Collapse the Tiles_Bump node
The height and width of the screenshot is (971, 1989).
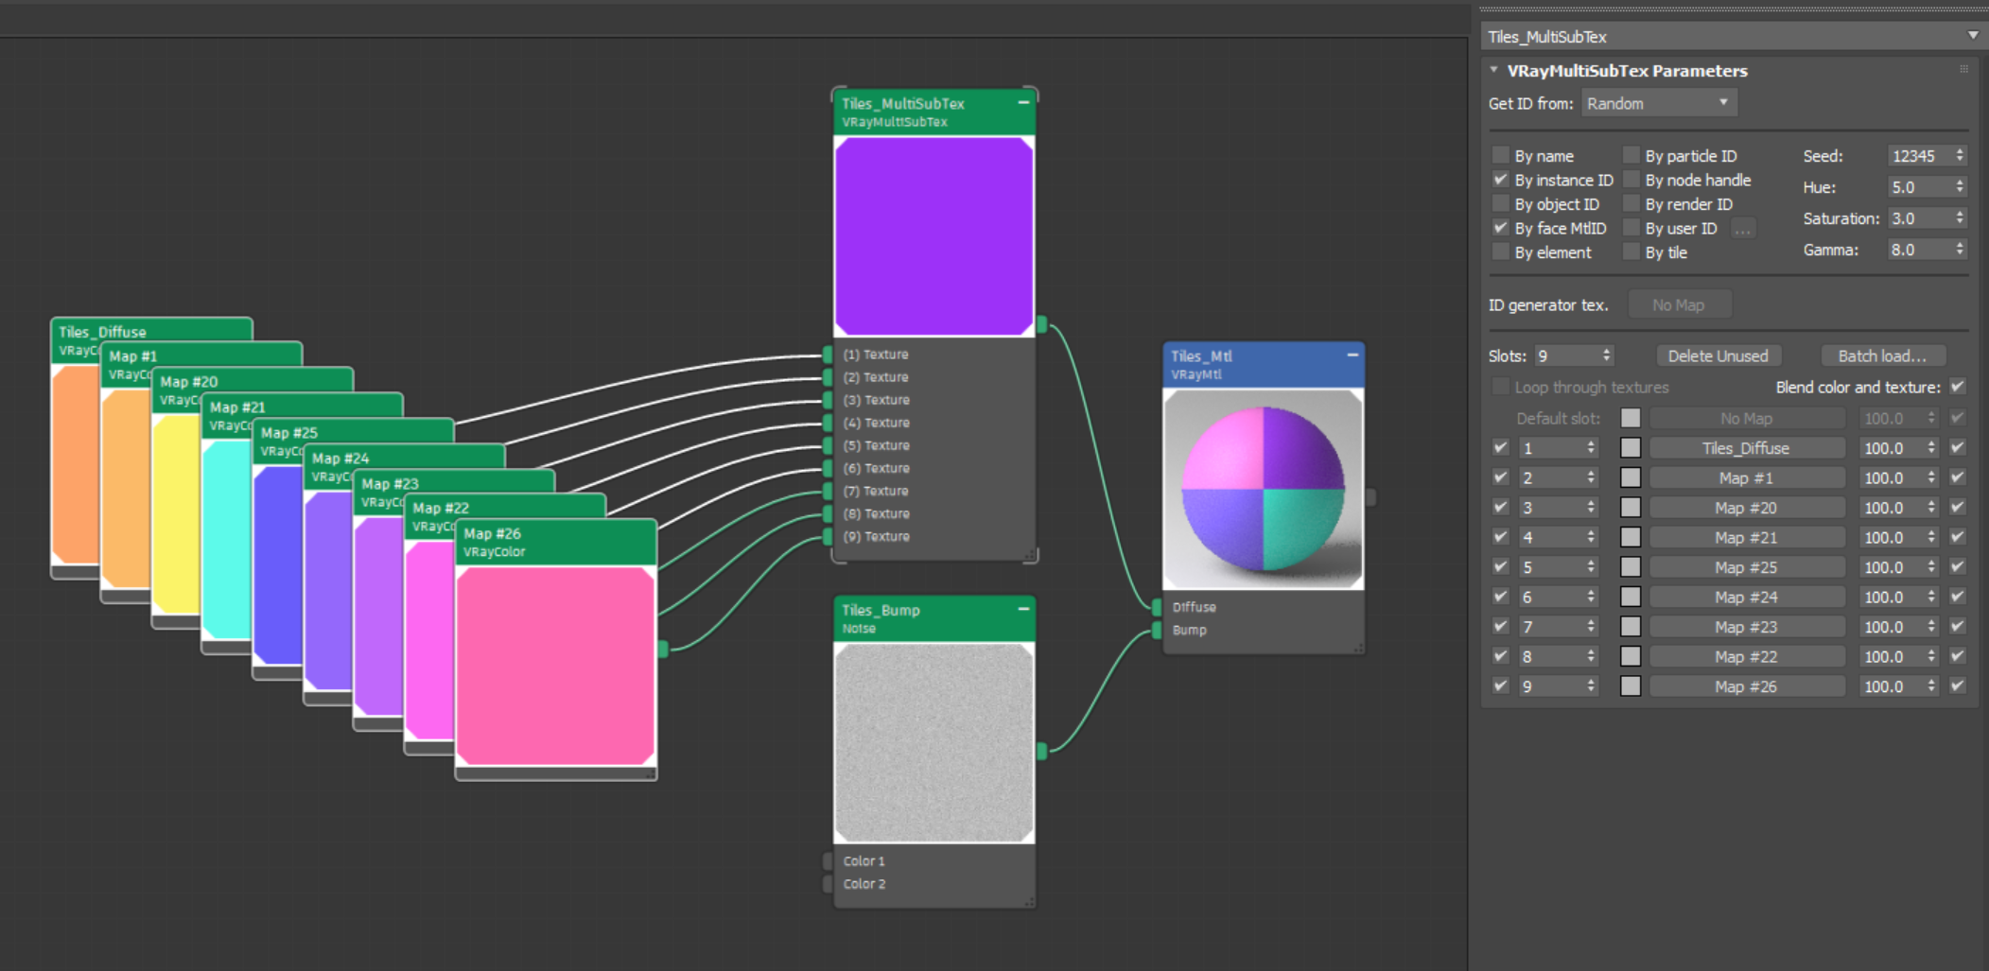tap(1023, 609)
